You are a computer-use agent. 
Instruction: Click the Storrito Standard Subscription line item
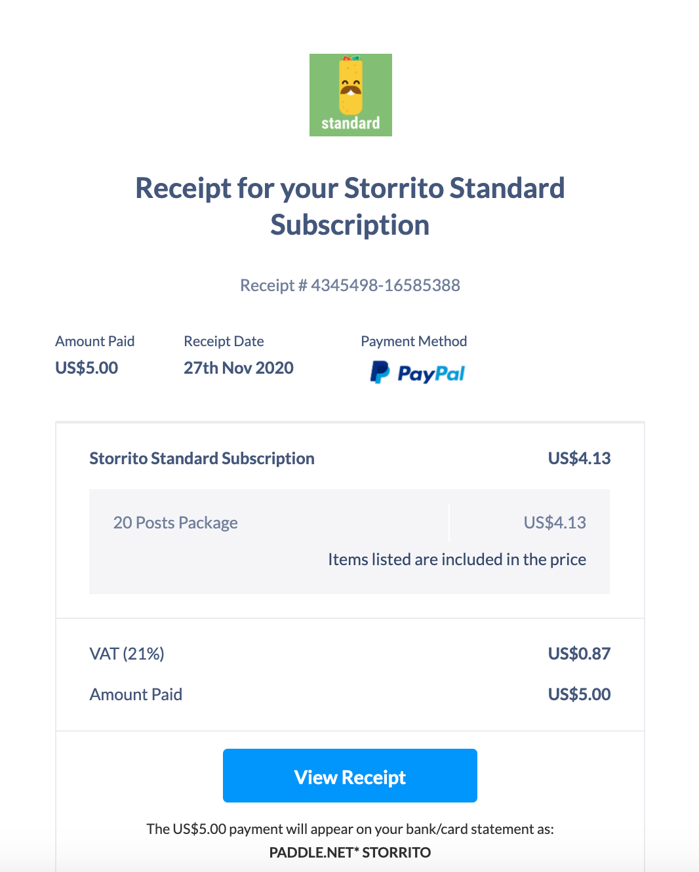point(202,458)
